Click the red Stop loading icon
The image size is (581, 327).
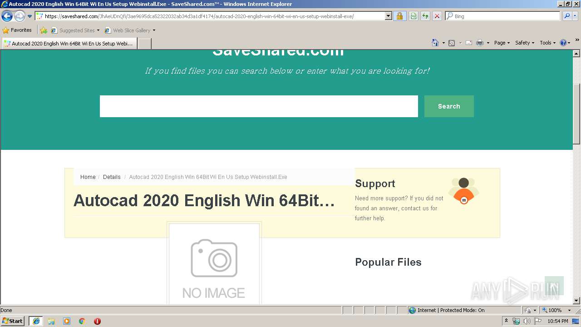click(437, 16)
